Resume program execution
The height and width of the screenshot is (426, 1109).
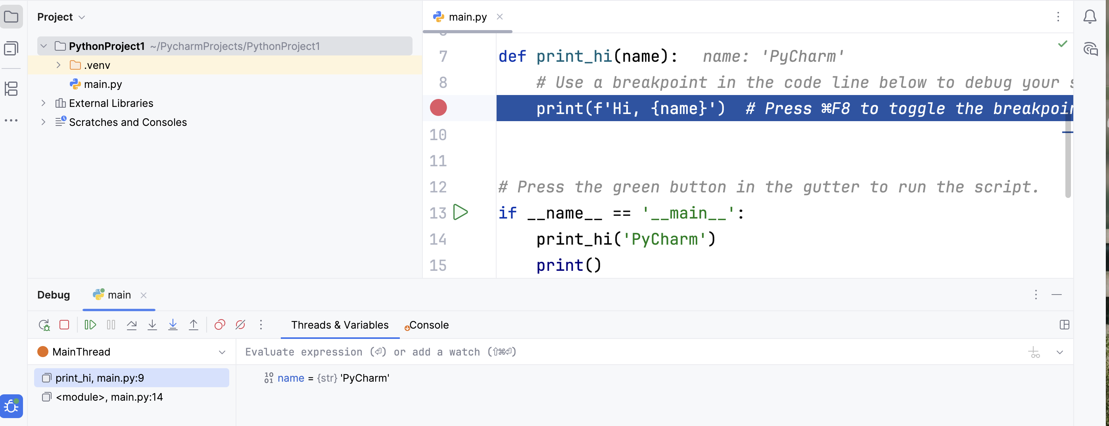90,325
